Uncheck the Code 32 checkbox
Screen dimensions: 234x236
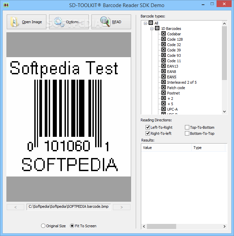pos(164,44)
